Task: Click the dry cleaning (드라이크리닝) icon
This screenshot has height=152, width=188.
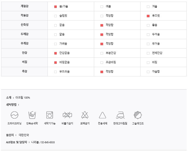Action: (x=14, y=115)
